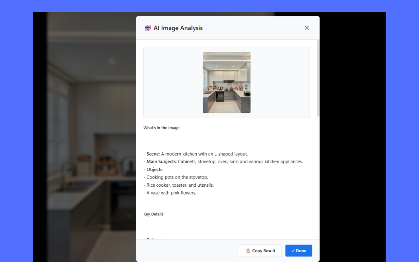
Task: Open the kitchen image thumbnail
Action: pos(227,83)
